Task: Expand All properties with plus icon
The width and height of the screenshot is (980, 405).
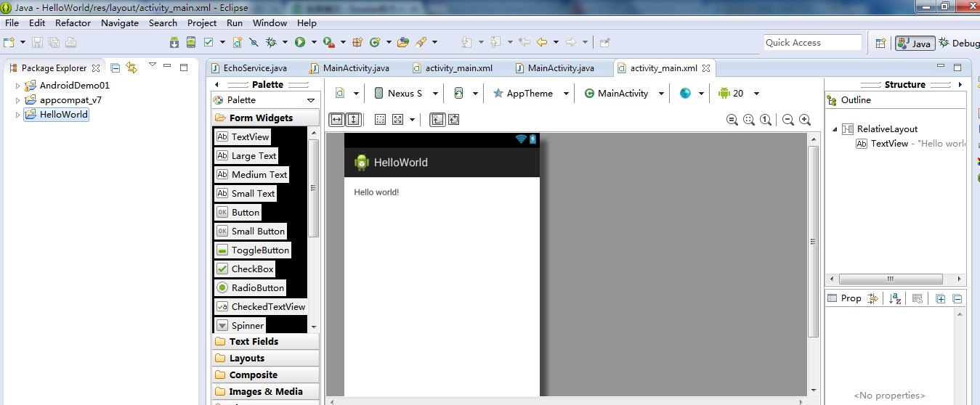Action: 941,298
